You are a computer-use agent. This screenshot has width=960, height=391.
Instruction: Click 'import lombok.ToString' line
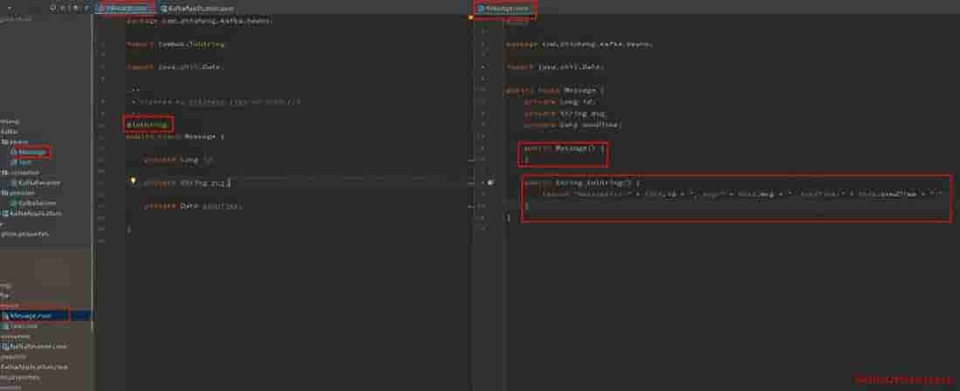point(175,44)
